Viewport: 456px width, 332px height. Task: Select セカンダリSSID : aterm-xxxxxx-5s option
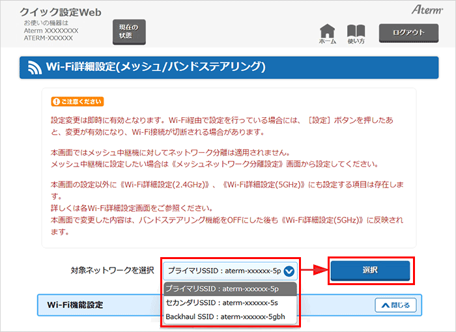(223, 303)
